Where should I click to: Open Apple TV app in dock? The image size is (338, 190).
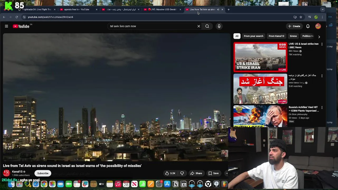click(101, 184)
